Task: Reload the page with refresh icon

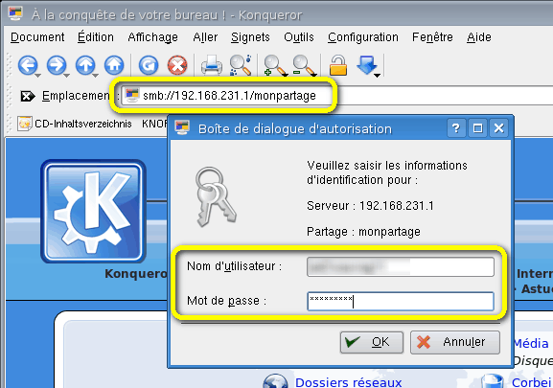Action: [x=149, y=65]
